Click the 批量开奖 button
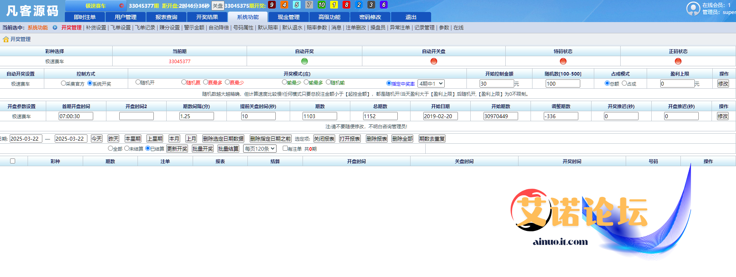The width and height of the screenshot is (736, 277). pyautogui.click(x=203, y=148)
